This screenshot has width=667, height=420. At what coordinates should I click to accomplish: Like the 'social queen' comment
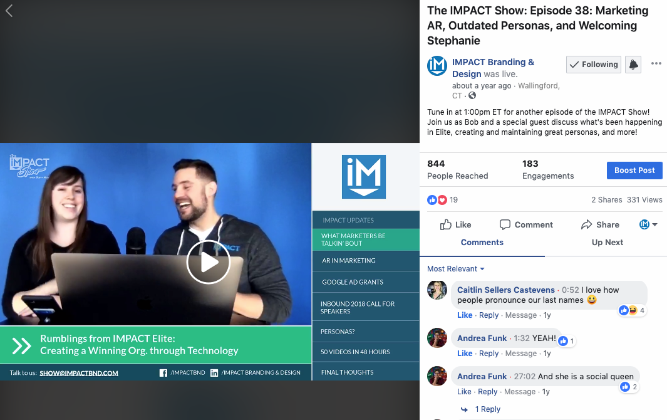tap(464, 392)
